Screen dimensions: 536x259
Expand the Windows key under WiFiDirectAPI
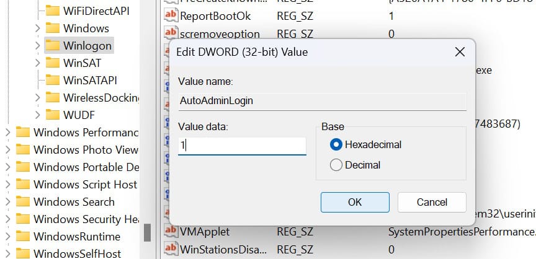click(x=38, y=29)
